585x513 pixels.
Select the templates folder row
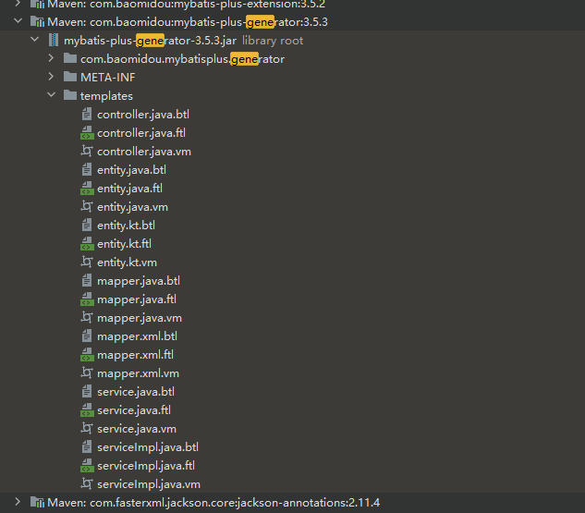pyautogui.click(x=292, y=95)
